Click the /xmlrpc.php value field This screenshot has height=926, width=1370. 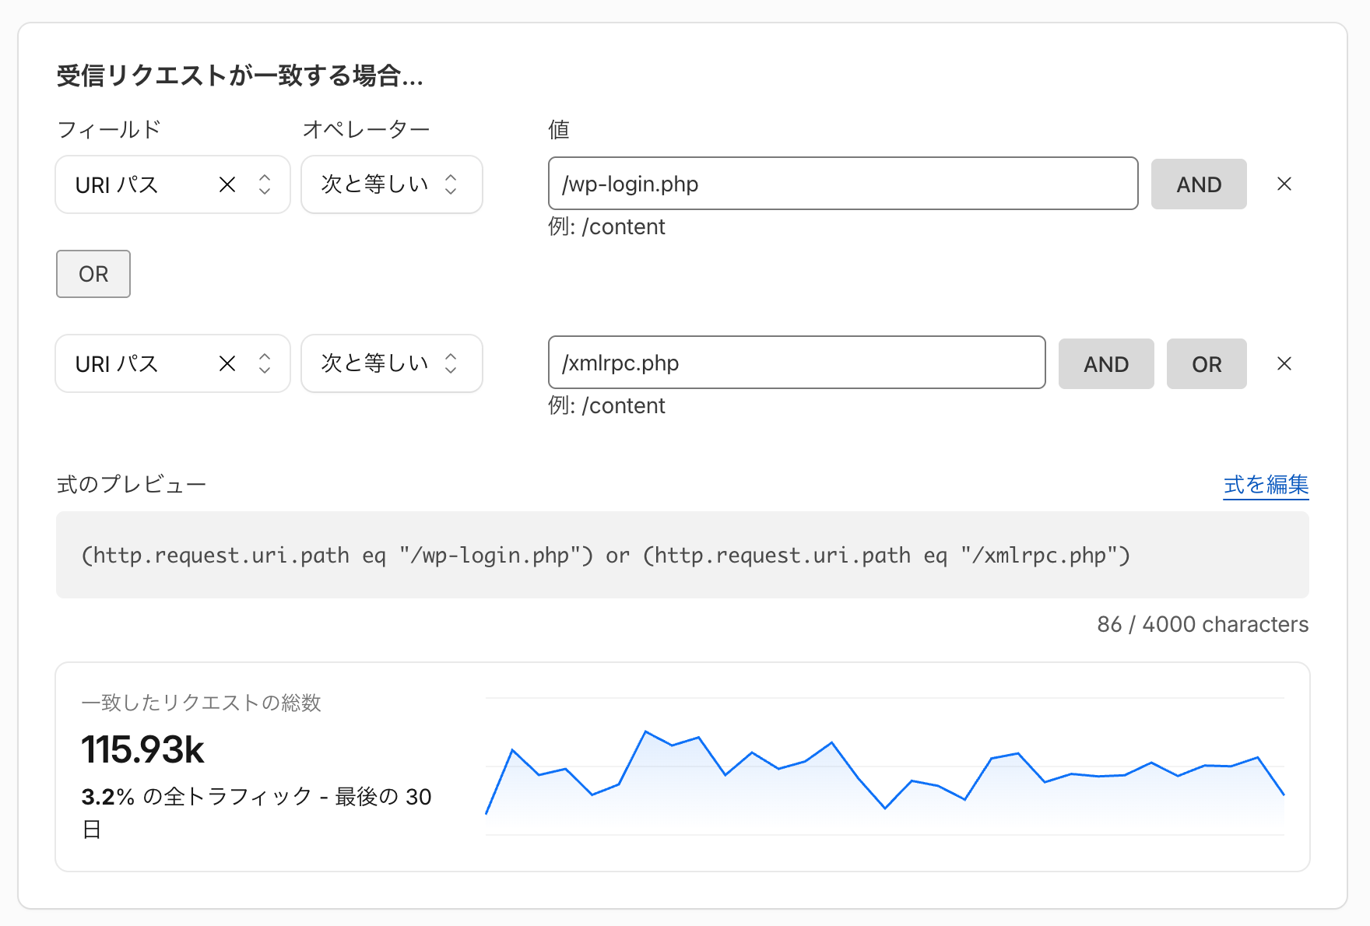[796, 363]
